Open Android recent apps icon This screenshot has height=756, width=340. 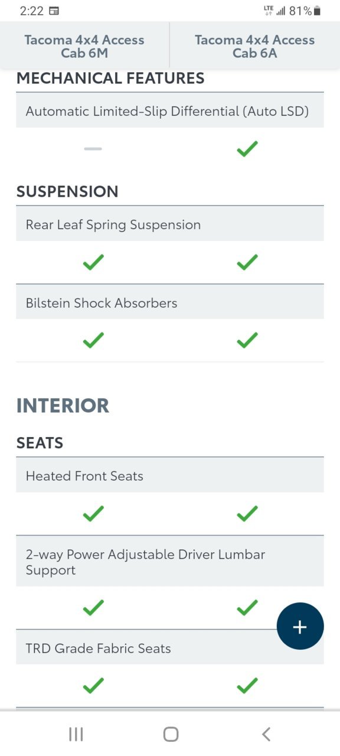(x=76, y=734)
